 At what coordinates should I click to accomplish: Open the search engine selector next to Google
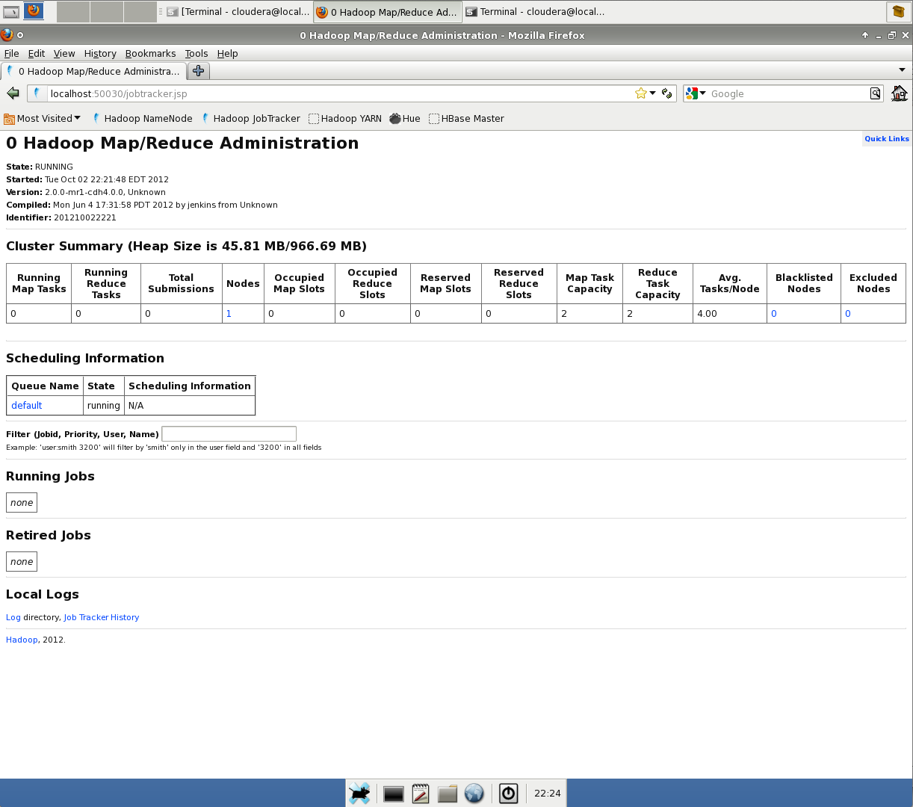[x=696, y=93]
